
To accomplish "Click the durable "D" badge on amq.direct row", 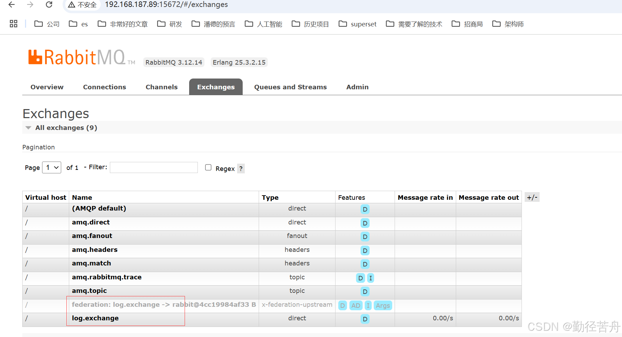I will click(x=365, y=223).
